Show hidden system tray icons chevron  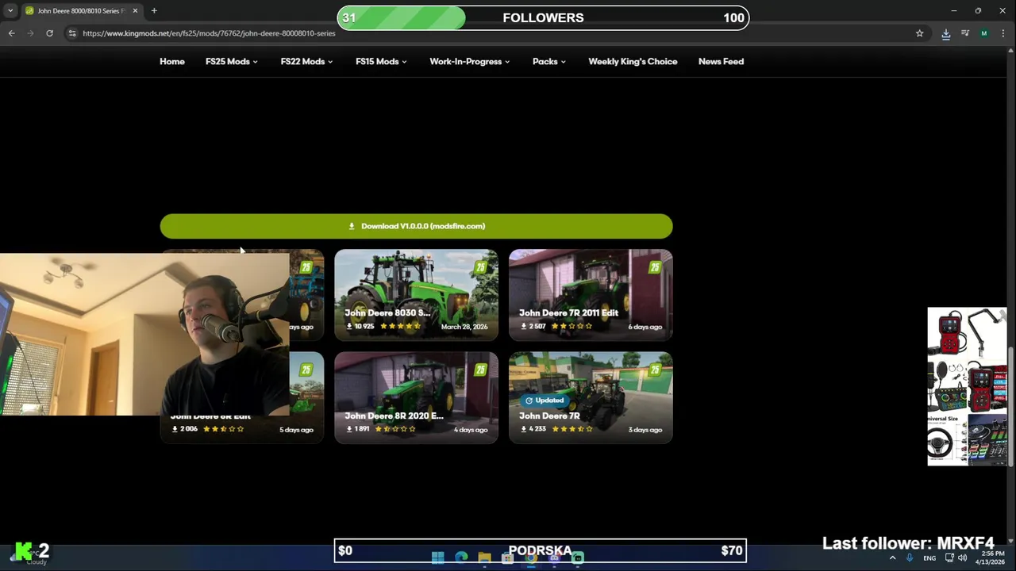point(892,558)
